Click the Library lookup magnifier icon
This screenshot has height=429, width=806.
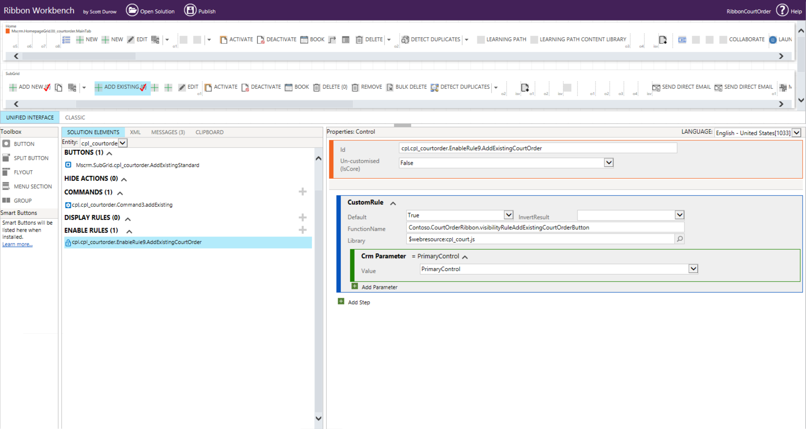pyautogui.click(x=680, y=239)
